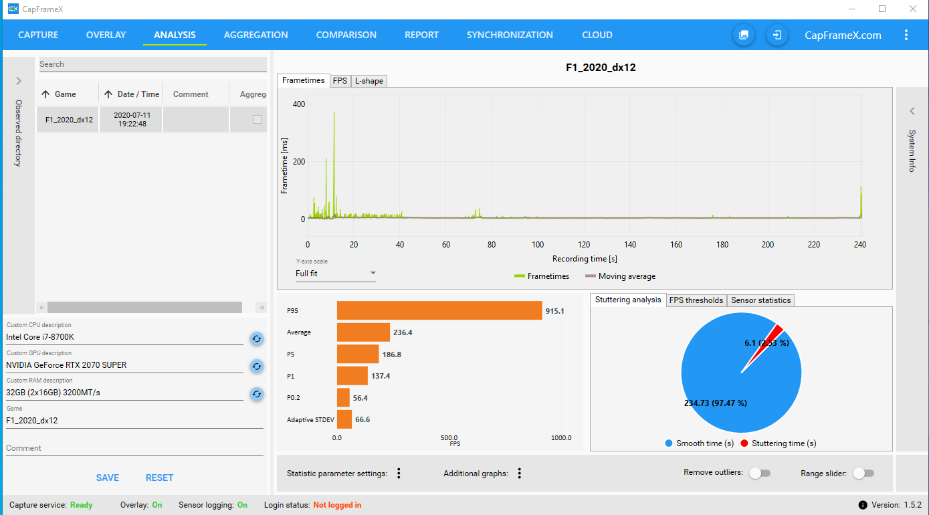
Task: Open the REPORT tab
Action: (421, 35)
